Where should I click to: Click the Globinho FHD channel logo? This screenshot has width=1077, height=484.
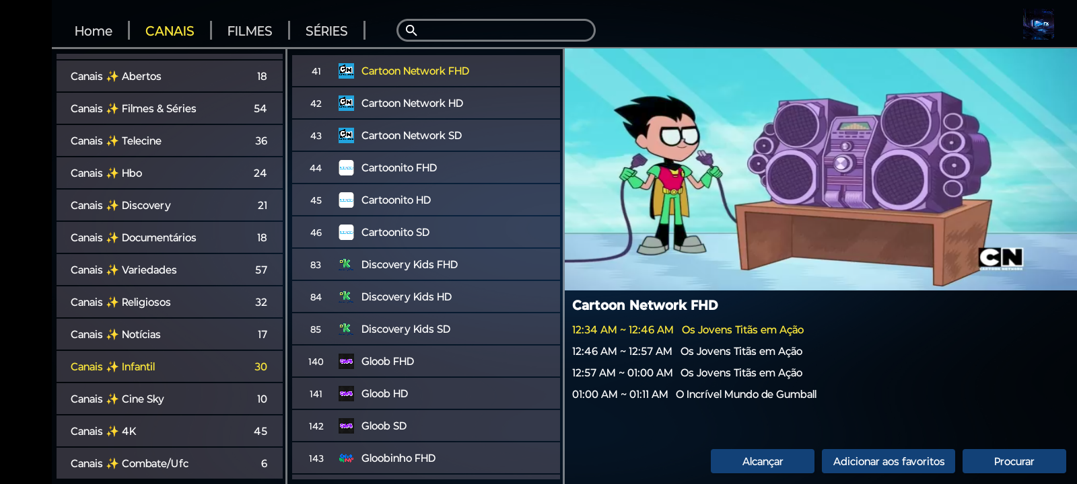pos(346,458)
